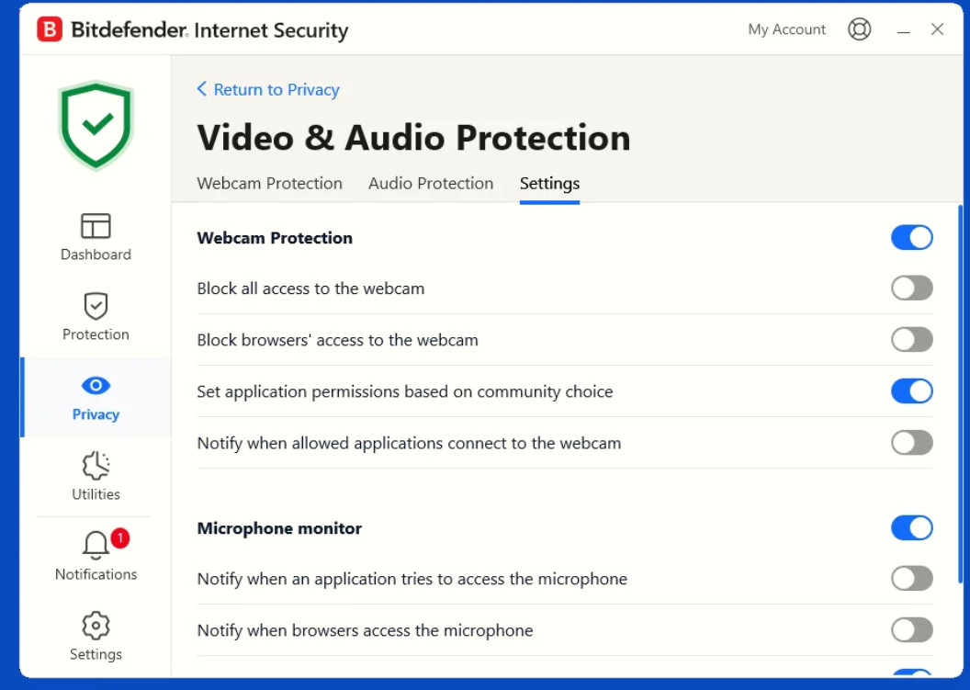Image resolution: width=970 pixels, height=690 pixels.
Task: Enable notify when allowed applications connect
Action: [912, 443]
